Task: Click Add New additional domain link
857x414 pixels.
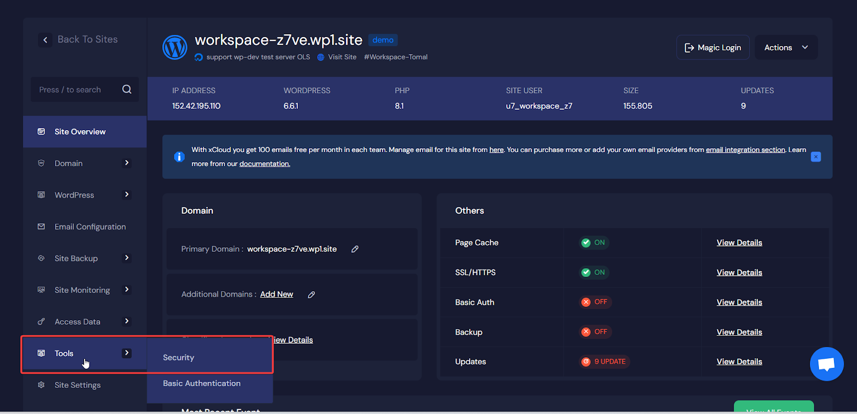Action: [x=276, y=294]
